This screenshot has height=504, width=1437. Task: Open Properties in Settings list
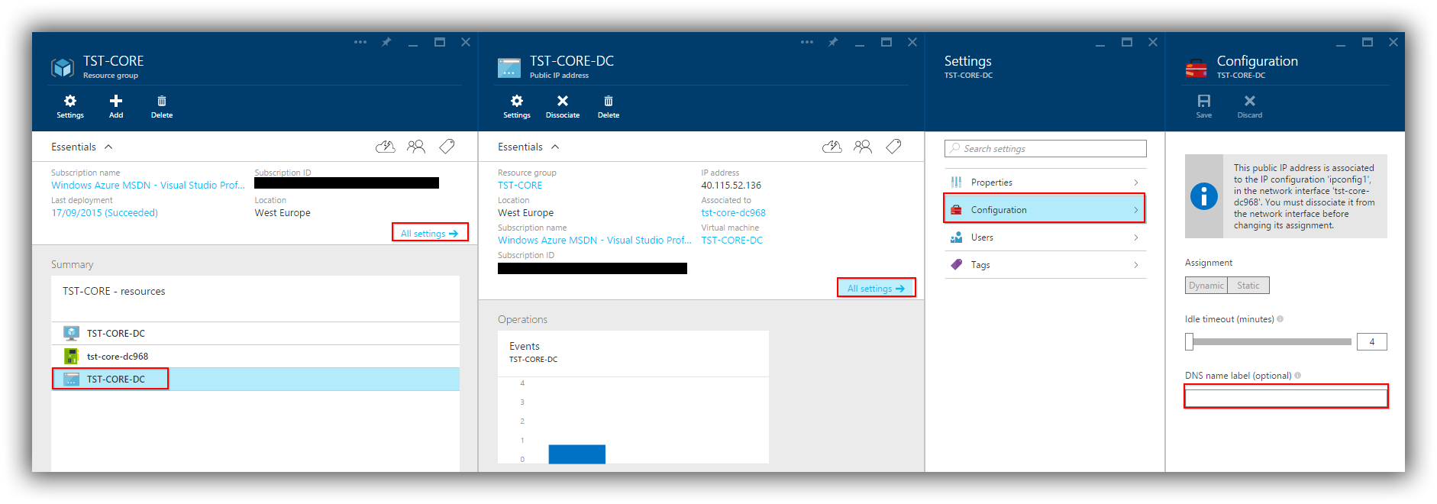[x=1045, y=183]
